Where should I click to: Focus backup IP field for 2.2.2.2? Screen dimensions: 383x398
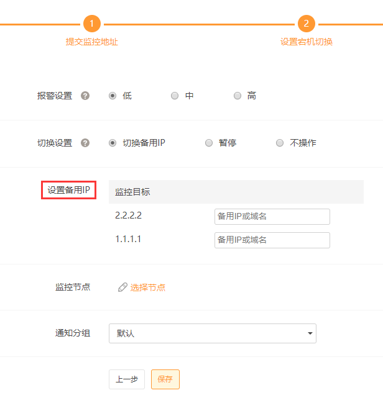(272, 217)
